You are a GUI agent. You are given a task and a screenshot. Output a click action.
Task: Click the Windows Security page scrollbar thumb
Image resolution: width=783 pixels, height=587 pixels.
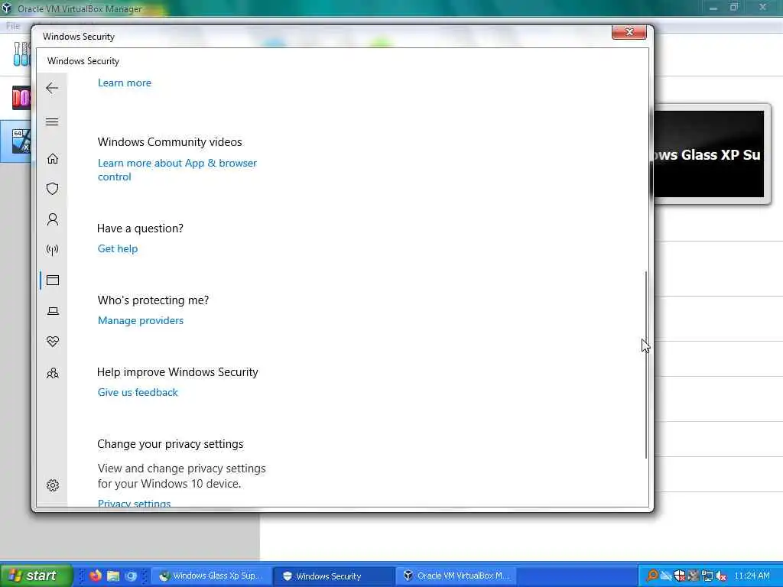[645, 365]
